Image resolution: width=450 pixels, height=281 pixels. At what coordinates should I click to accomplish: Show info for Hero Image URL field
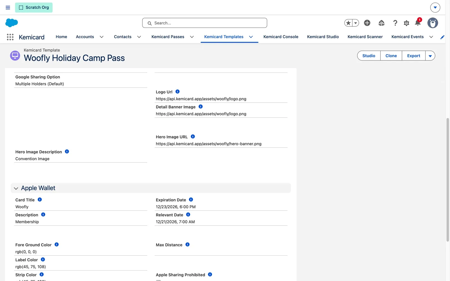(x=193, y=137)
